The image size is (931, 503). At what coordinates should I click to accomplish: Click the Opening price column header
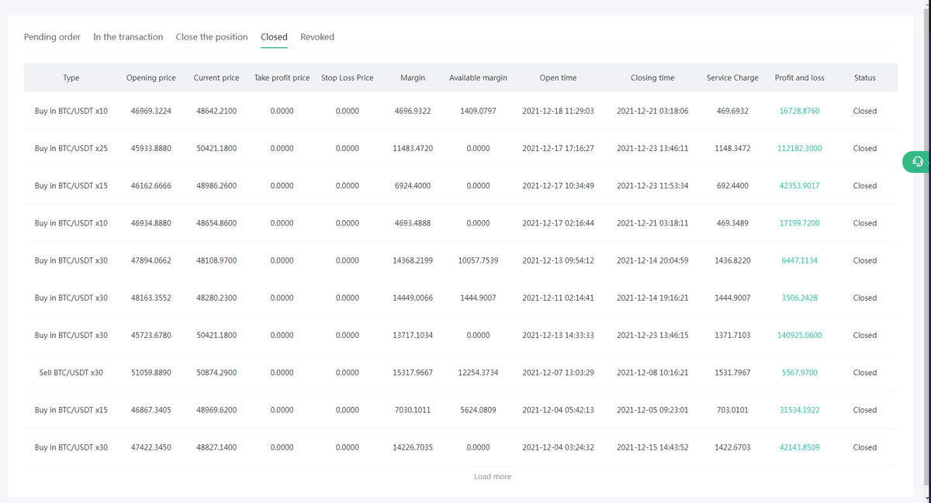point(151,78)
